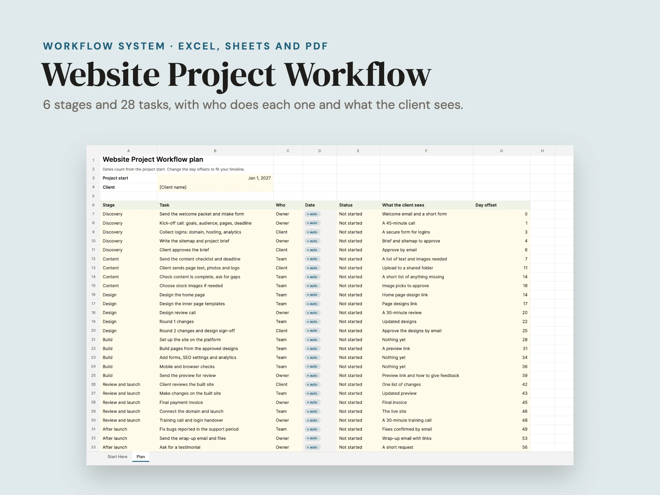This screenshot has width=660, height=495.
Task: Click the Jan 1, 2027 project start cell
Action: click(215, 178)
